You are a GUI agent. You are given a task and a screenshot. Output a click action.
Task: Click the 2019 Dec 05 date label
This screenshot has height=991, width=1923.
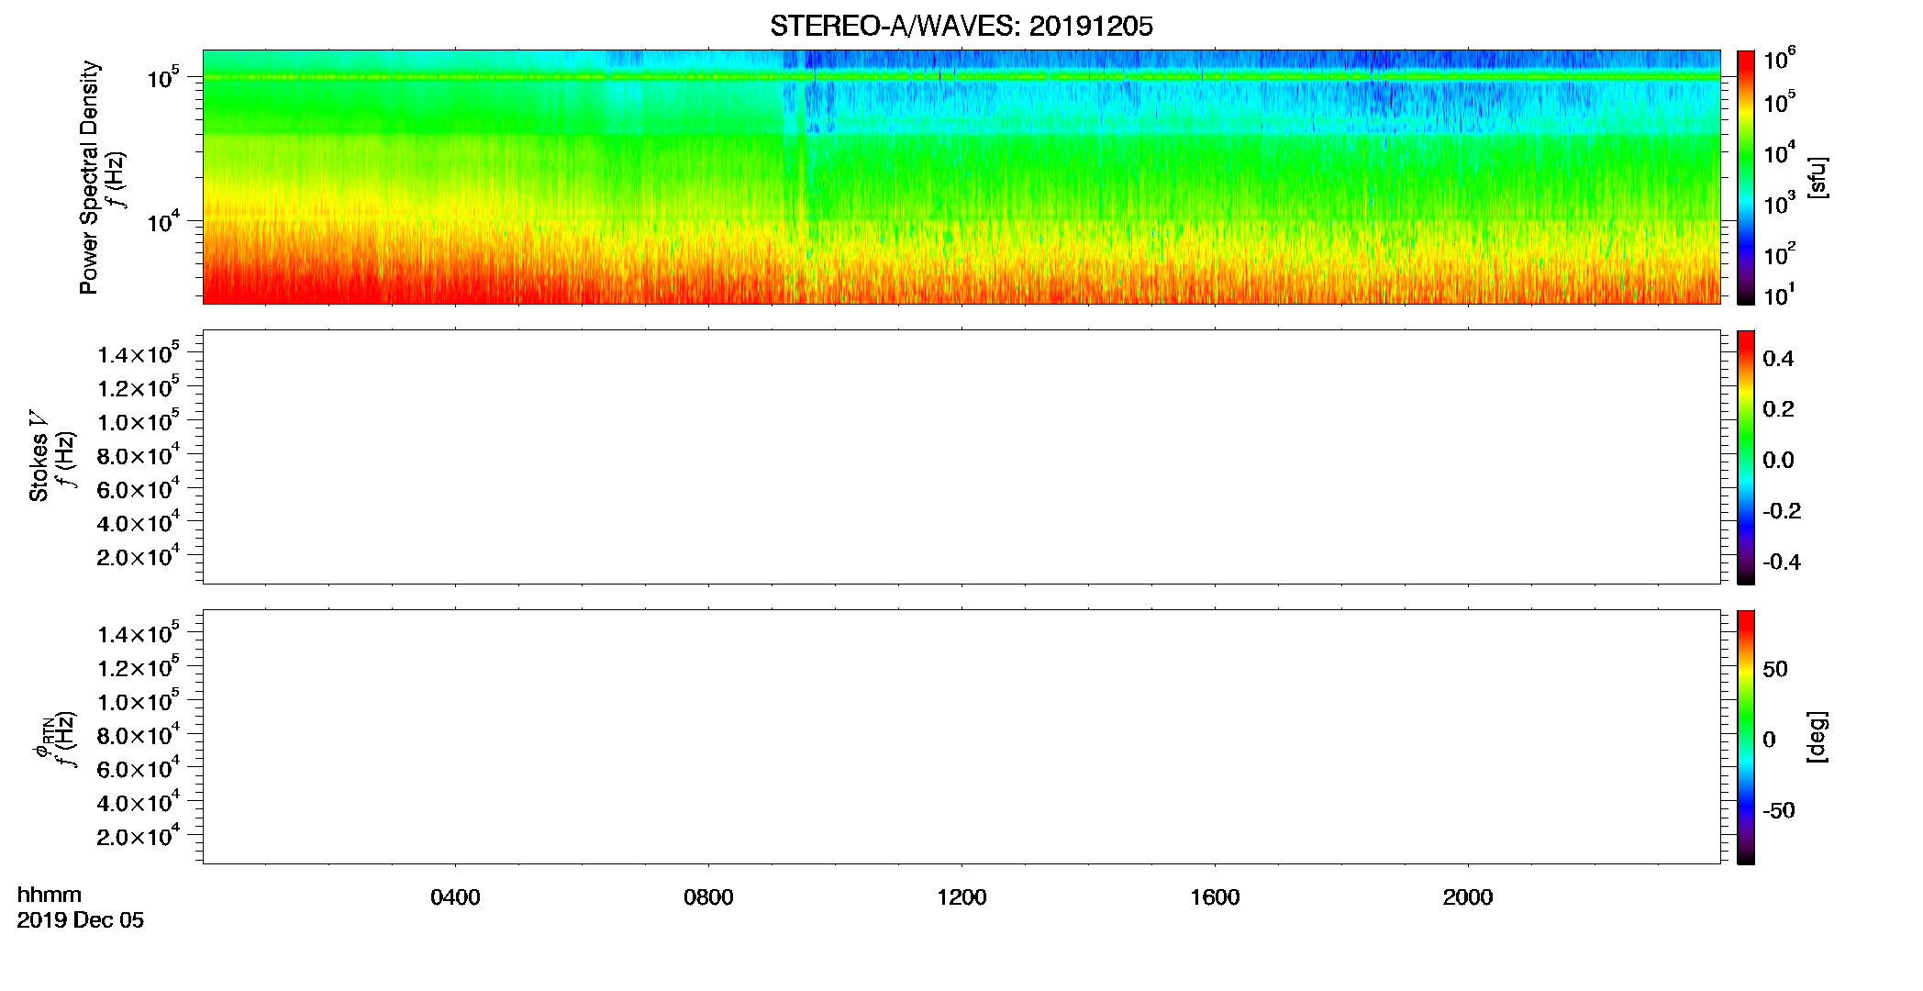pos(81,920)
